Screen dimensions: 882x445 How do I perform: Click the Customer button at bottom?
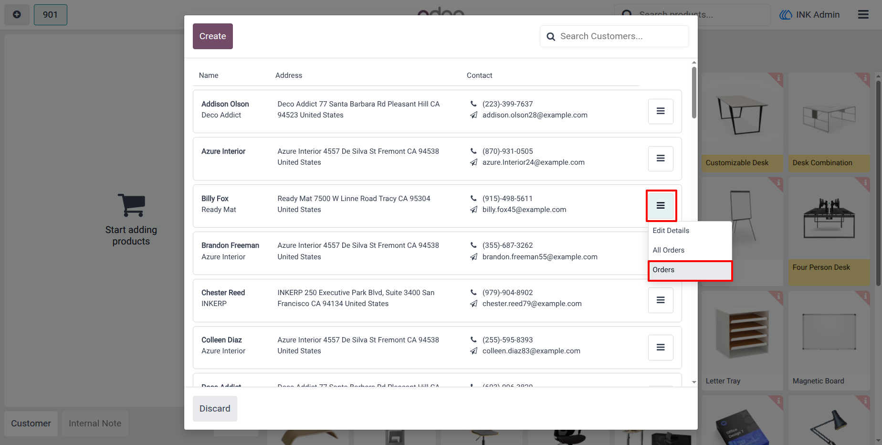31,424
